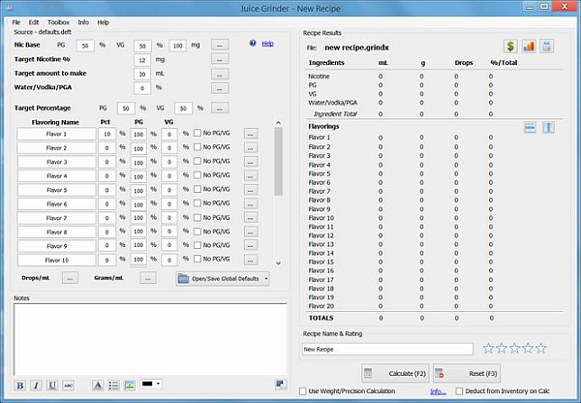Enable No PG/VG for Flavor 4
The image size is (581, 403).
click(198, 175)
